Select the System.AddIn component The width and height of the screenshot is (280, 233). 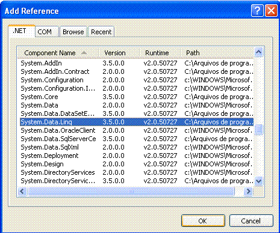[x=137, y=63]
